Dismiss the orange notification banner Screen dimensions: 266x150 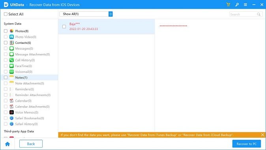pos(262,135)
